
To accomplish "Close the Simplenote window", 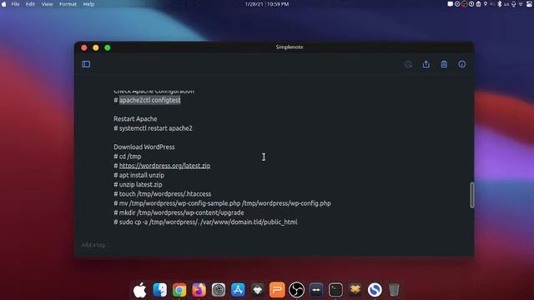I will click(84, 47).
